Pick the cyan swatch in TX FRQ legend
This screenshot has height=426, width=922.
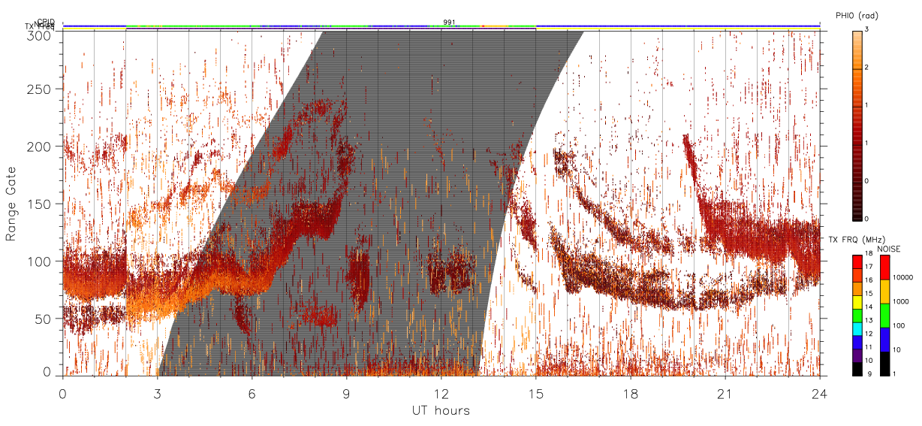coord(857,329)
